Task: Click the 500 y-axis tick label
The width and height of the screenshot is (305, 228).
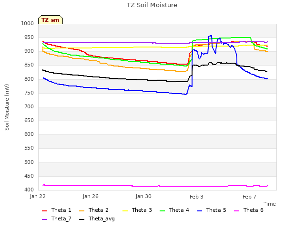Action: (29, 162)
